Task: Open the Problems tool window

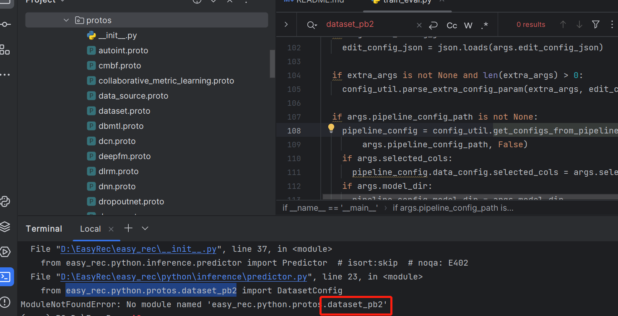Action: [5, 302]
